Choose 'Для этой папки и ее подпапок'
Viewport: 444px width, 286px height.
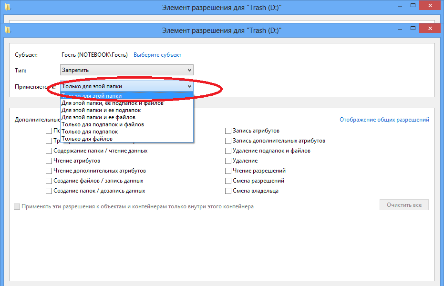tap(126, 110)
